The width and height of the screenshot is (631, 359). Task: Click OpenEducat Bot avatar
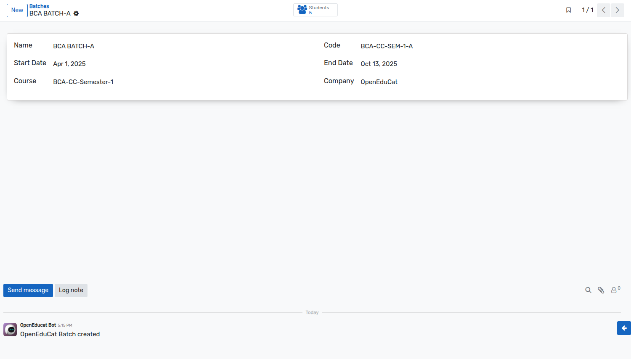(x=10, y=330)
